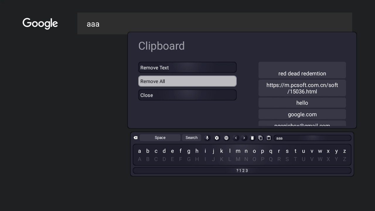The height and width of the screenshot is (211, 375).
Task: Tap the lowercase a key
Action: tap(139, 151)
